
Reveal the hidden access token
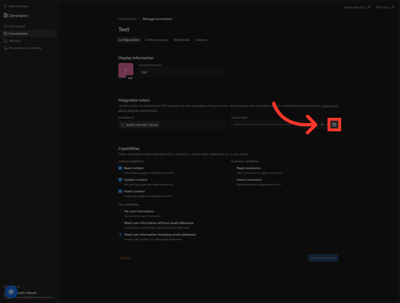click(x=322, y=125)
